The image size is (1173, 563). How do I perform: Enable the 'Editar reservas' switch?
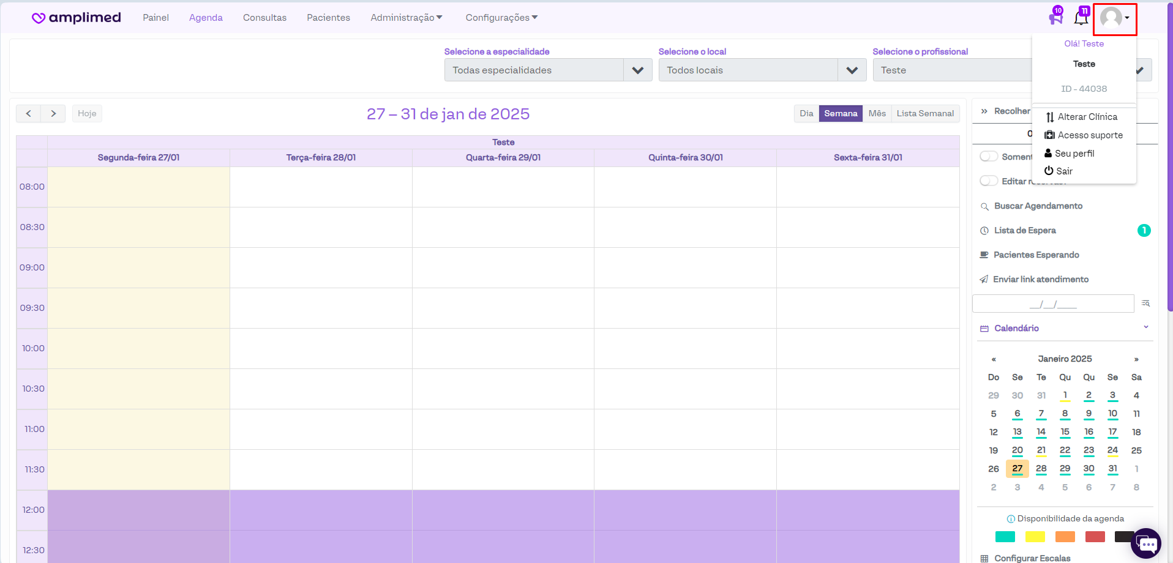coord(989,181)
